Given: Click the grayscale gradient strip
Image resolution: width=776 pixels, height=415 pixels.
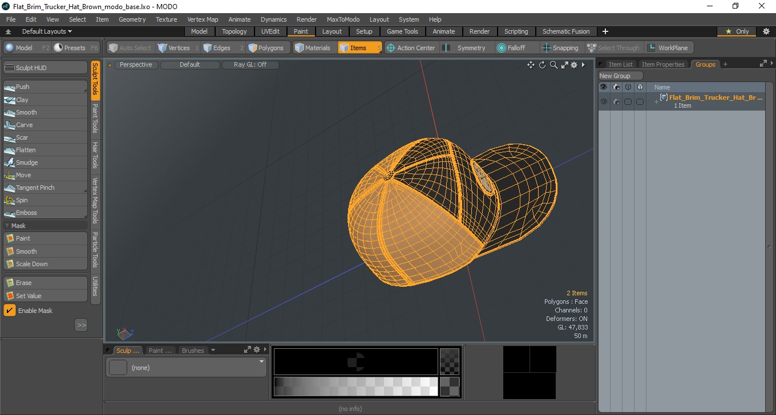Looking at the screenshot, I should click(355, 386).
